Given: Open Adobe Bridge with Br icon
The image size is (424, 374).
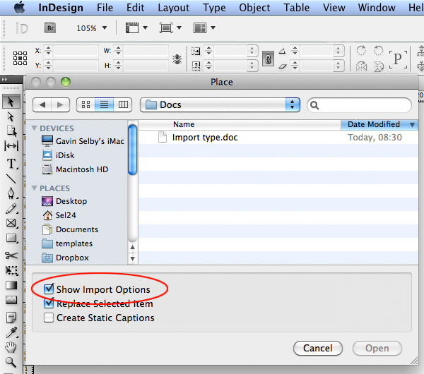Looking at the screenshot, I should click(x=50, y=28).
